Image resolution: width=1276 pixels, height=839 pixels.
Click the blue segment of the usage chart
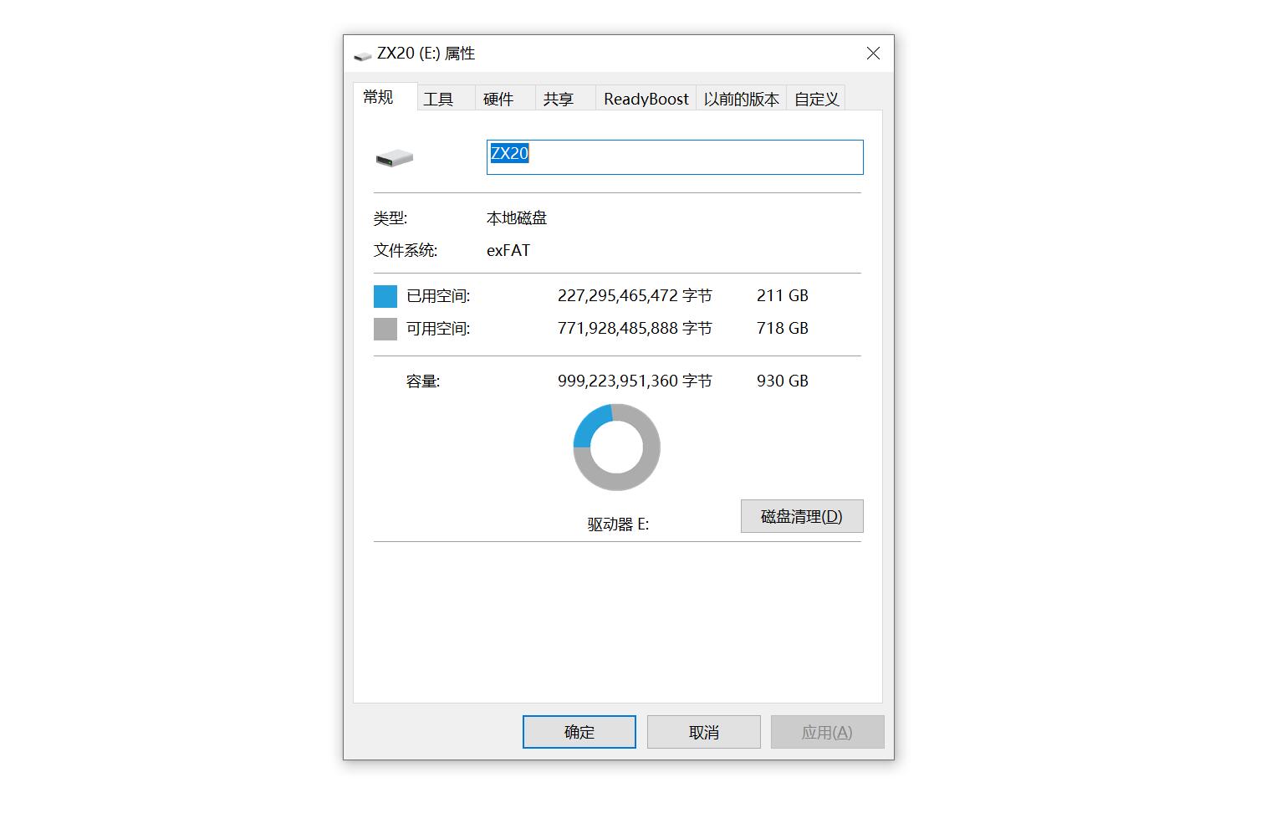pos(585,427)
